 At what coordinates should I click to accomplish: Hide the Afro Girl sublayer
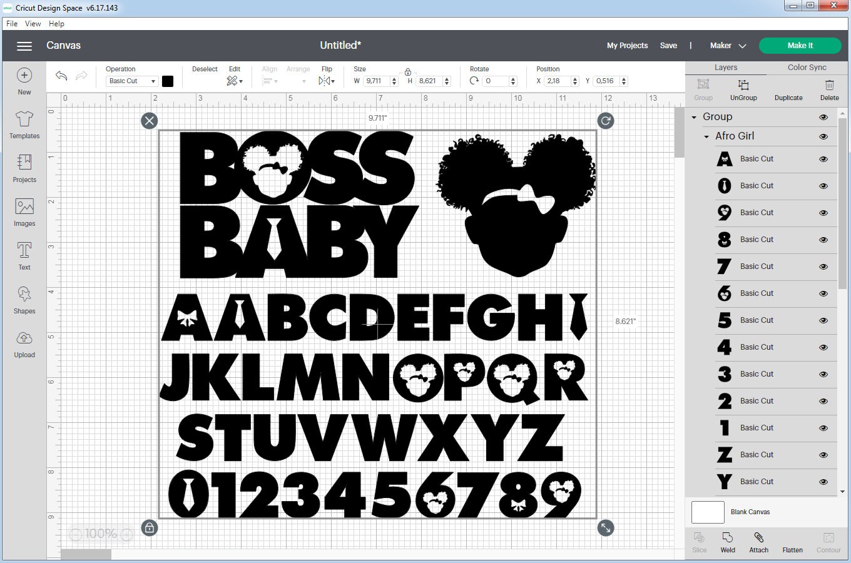click(x=823, y=136)
